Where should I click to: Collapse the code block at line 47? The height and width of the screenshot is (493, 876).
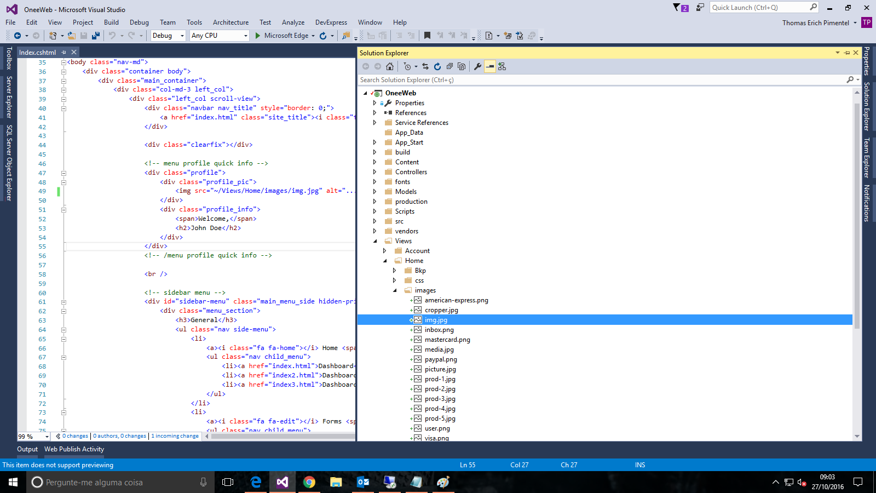pos(64,173)
